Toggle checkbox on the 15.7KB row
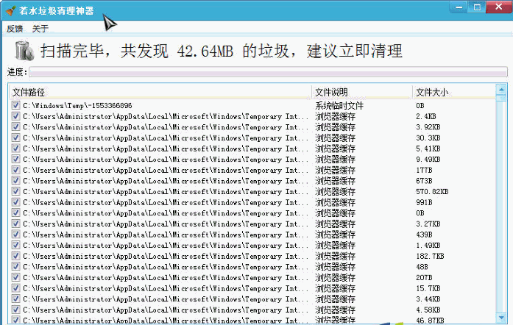Viewport: 513px width, 325px height. coord(15,288)
